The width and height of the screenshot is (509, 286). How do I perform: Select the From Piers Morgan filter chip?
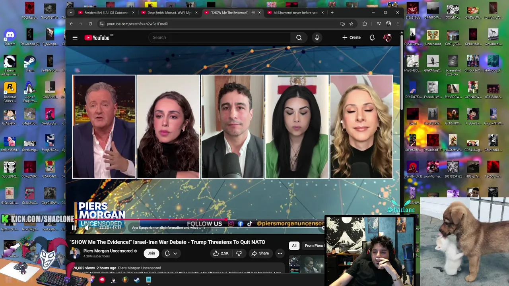[x=314, y=245]
